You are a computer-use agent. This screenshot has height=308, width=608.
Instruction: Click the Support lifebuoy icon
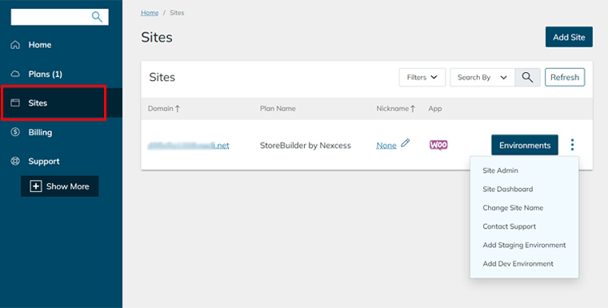[x=15, y=161]
